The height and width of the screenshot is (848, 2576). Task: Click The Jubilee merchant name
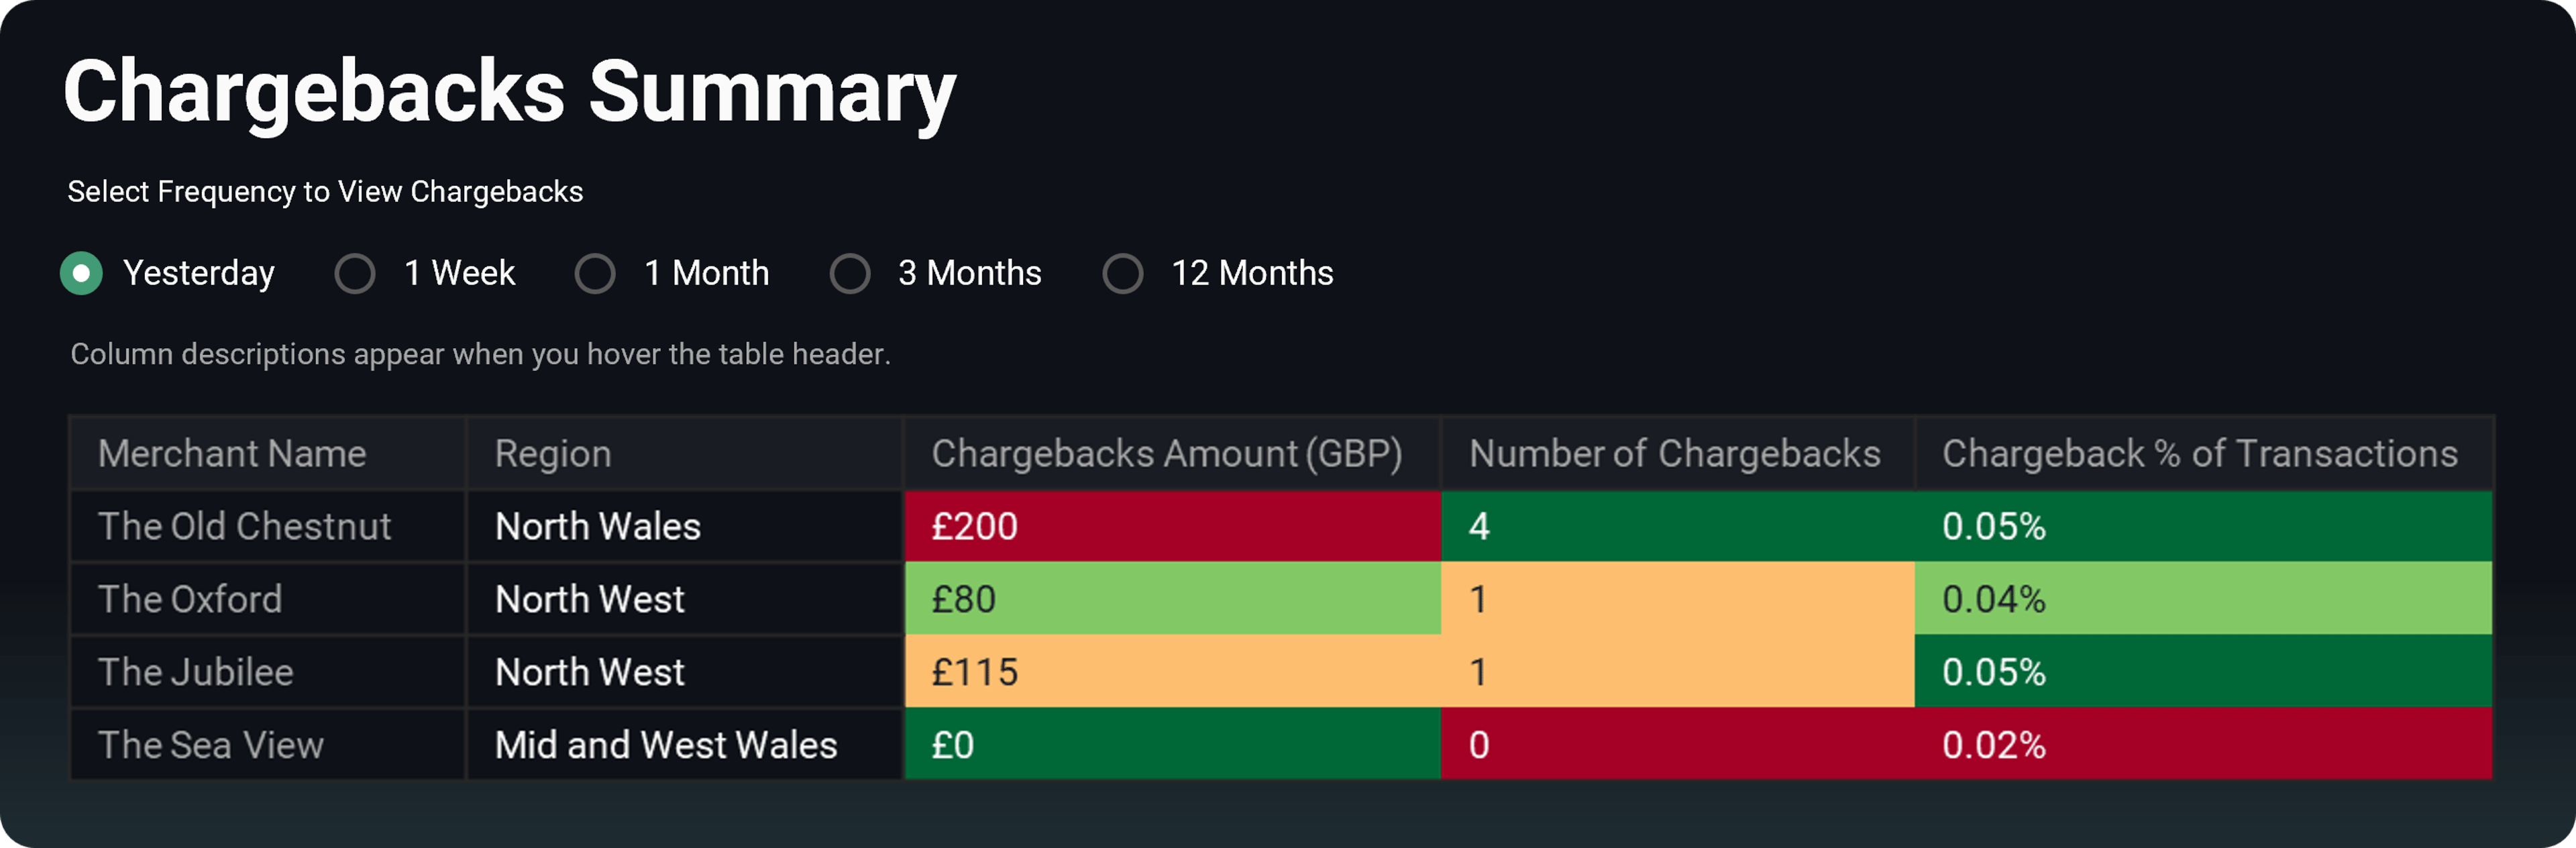click(x=196, y=672)
